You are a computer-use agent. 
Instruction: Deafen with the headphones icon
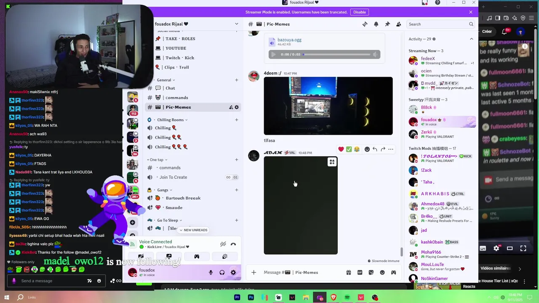tap(222, 272)
